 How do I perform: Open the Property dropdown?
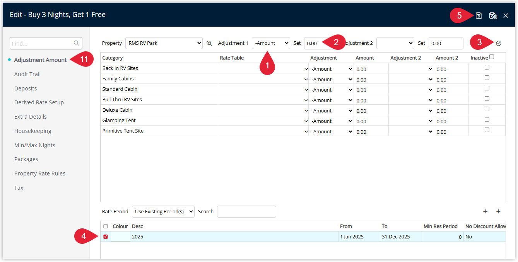point(164,43)
